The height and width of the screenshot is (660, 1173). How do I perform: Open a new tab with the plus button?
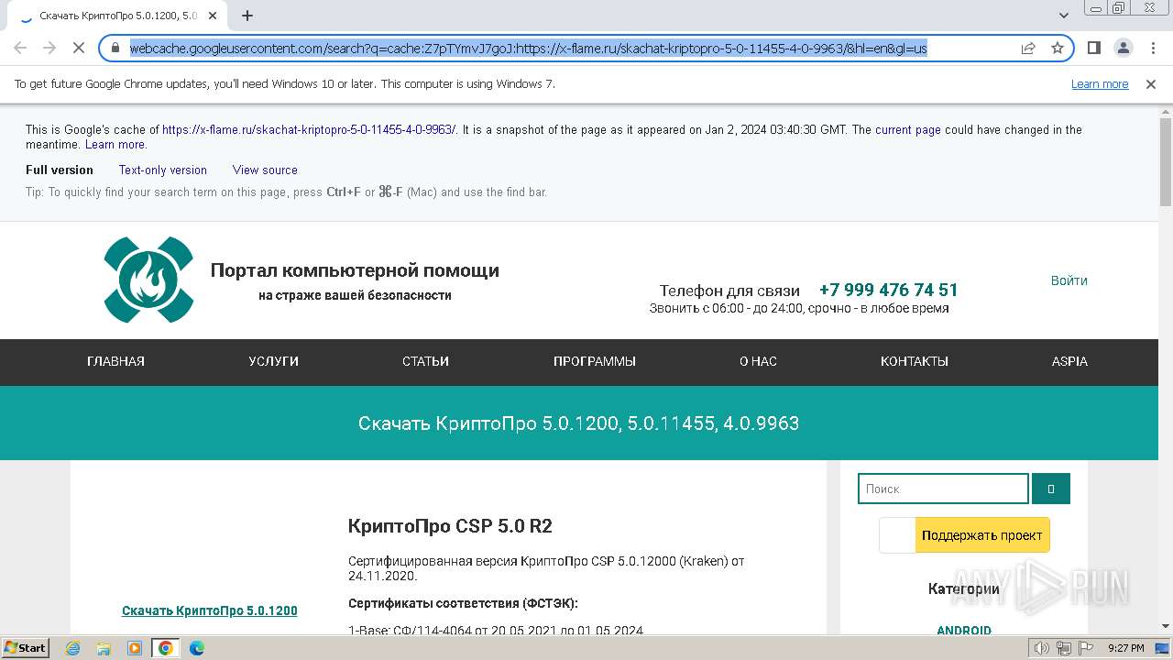(x=247, y=16)
